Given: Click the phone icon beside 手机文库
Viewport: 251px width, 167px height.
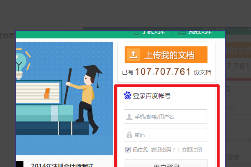Looking at the screenshot, I should click(136, 33).
